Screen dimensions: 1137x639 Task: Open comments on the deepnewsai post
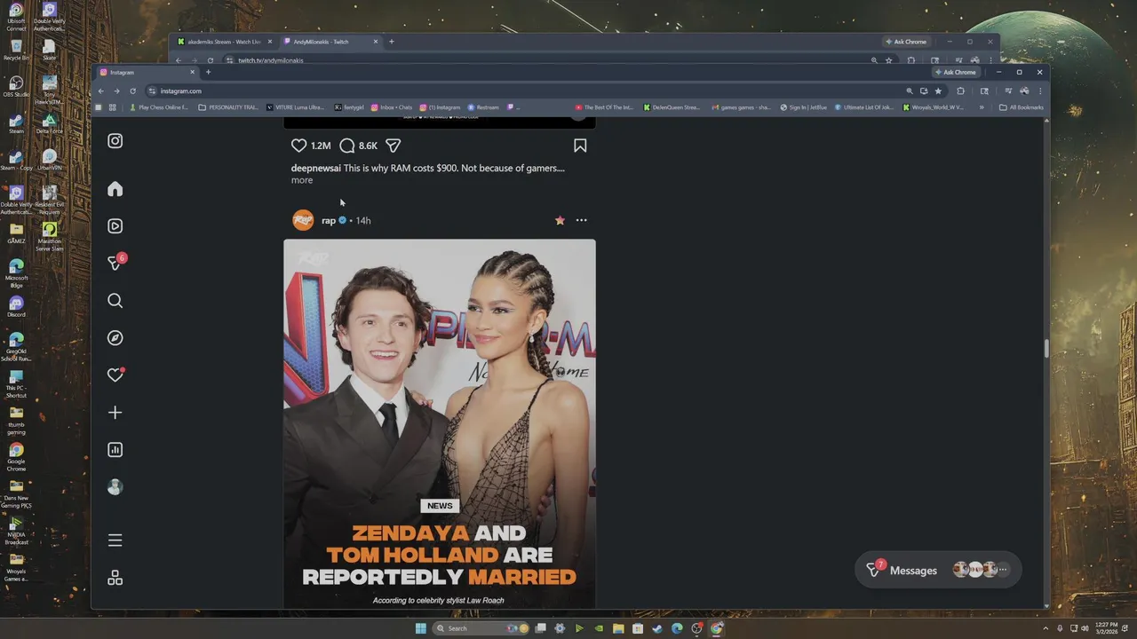347,146
